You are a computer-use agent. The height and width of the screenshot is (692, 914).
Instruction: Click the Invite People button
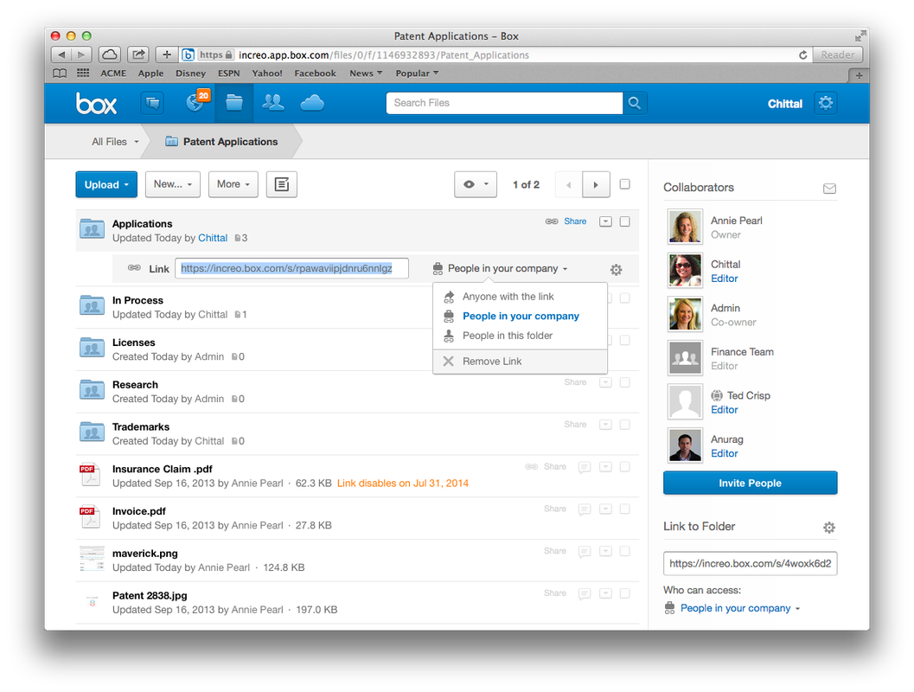click(x=750, y=484)
